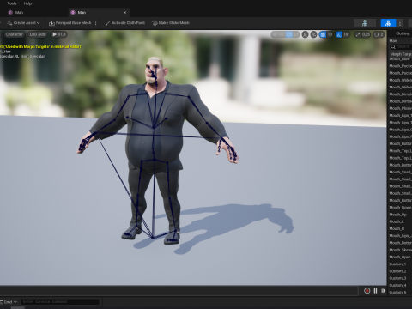Open the Character viewport menu

click(14, 34)
